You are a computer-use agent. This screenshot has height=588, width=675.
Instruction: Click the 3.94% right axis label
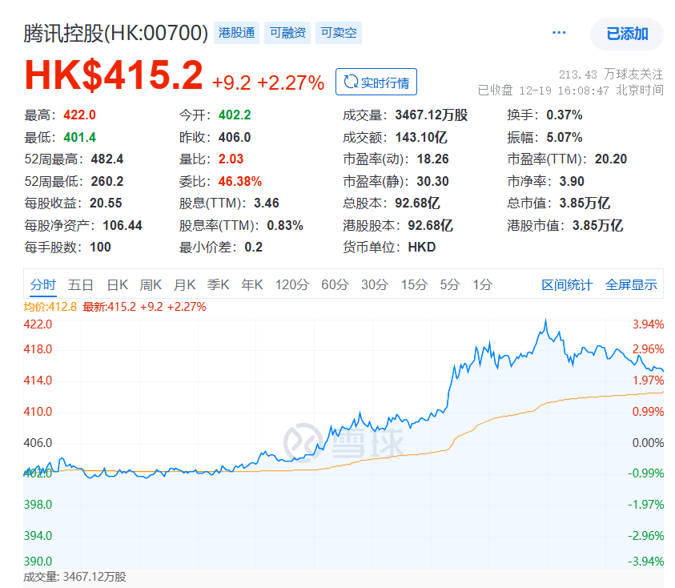click(648, 324)
